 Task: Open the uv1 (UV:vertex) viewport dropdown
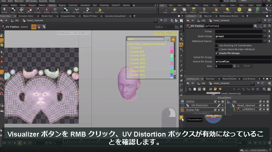pos(68,33)
